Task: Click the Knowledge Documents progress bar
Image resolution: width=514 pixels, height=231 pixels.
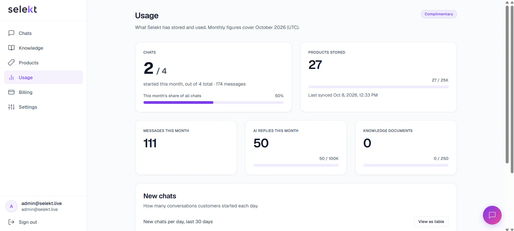Action: click(406, 165)
